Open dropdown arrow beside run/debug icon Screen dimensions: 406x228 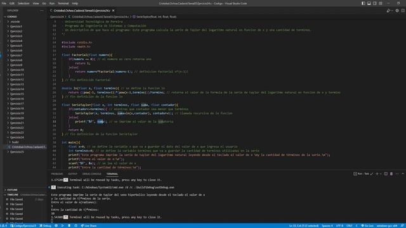[392, 11]
